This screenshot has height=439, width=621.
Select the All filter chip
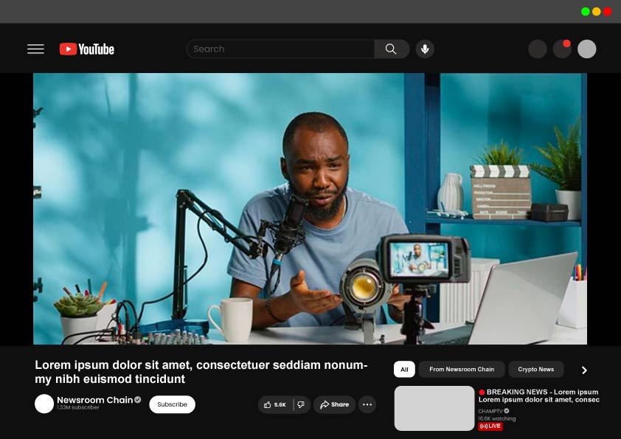coord(404,369)
